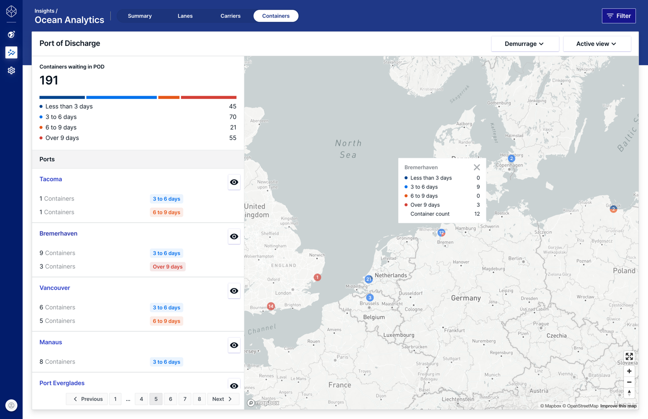Toggle Manaus visibility on map
The height and width of the screenshot is (419, 648).
click(x=234, y=346)
